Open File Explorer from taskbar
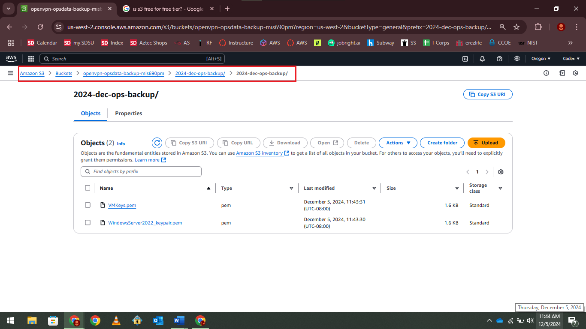The height and width of the screenshot is (329, 586). 32,320
